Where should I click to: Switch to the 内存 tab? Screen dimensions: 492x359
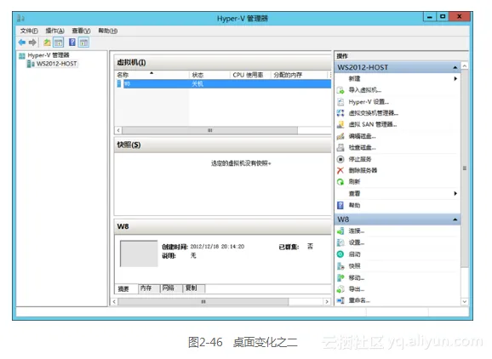click(149, 288)
